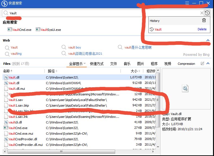Sort files by 修改时间 column

151,71
